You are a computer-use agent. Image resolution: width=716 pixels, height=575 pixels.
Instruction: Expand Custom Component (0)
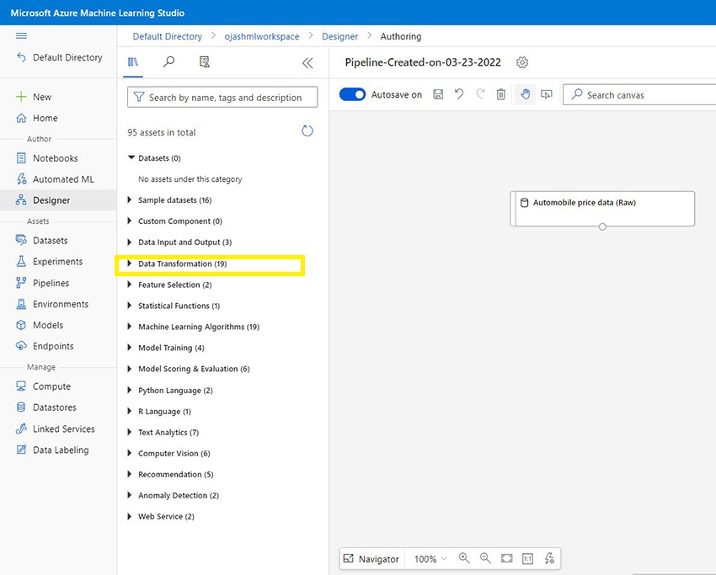tap(130, 221)
